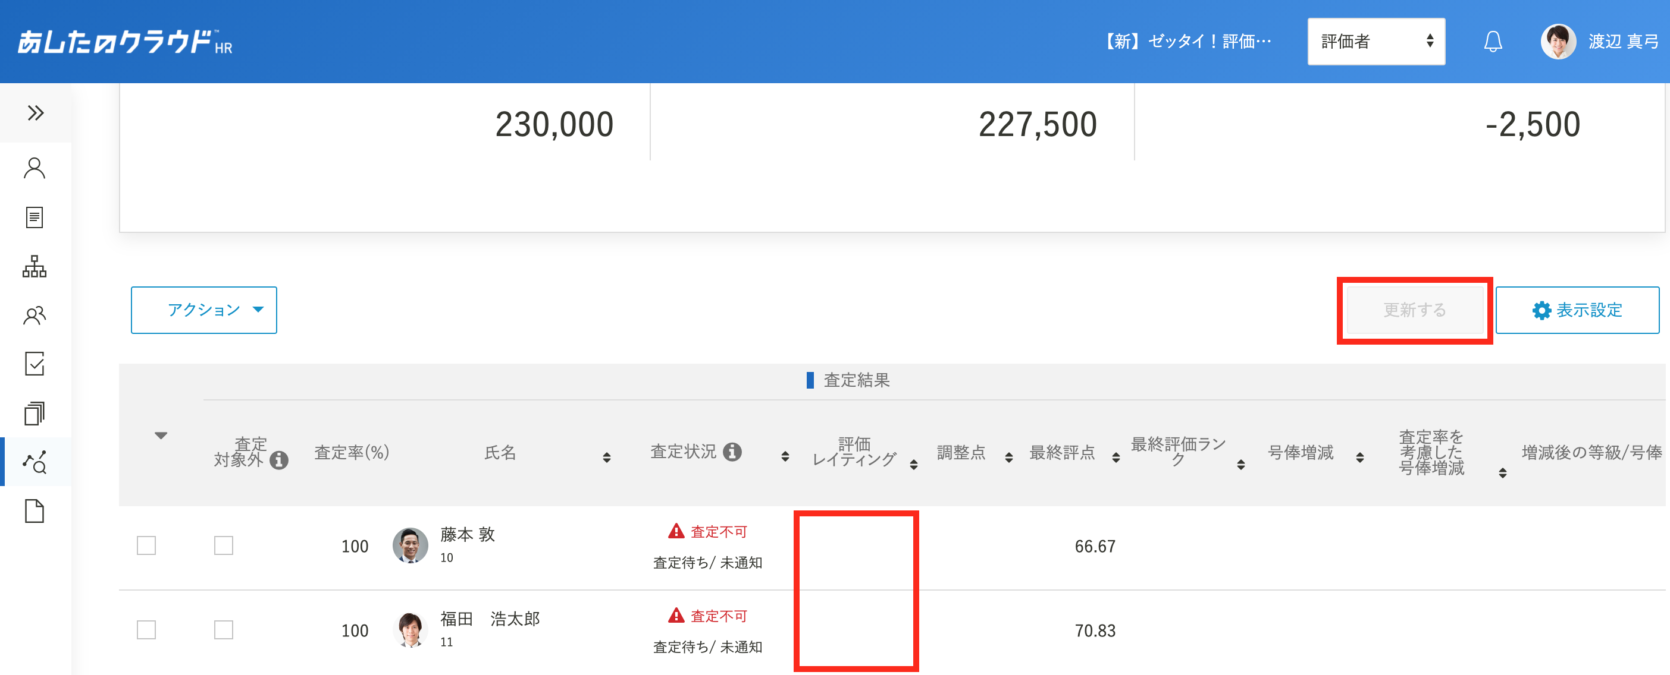Click the 227,500 summary amount
Viewport: 1670px width, 675px height.
tap(1037, 124)
